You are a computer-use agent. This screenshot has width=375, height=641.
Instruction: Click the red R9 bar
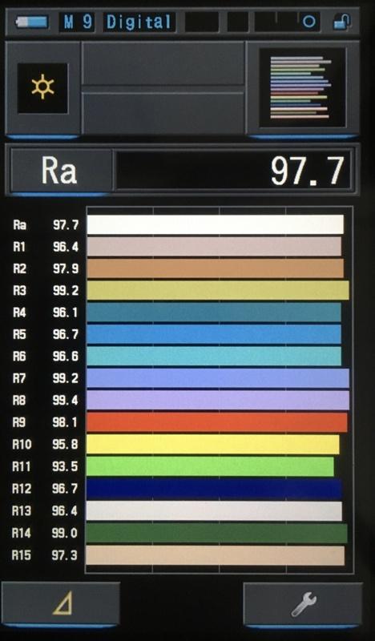click(216, 422)
